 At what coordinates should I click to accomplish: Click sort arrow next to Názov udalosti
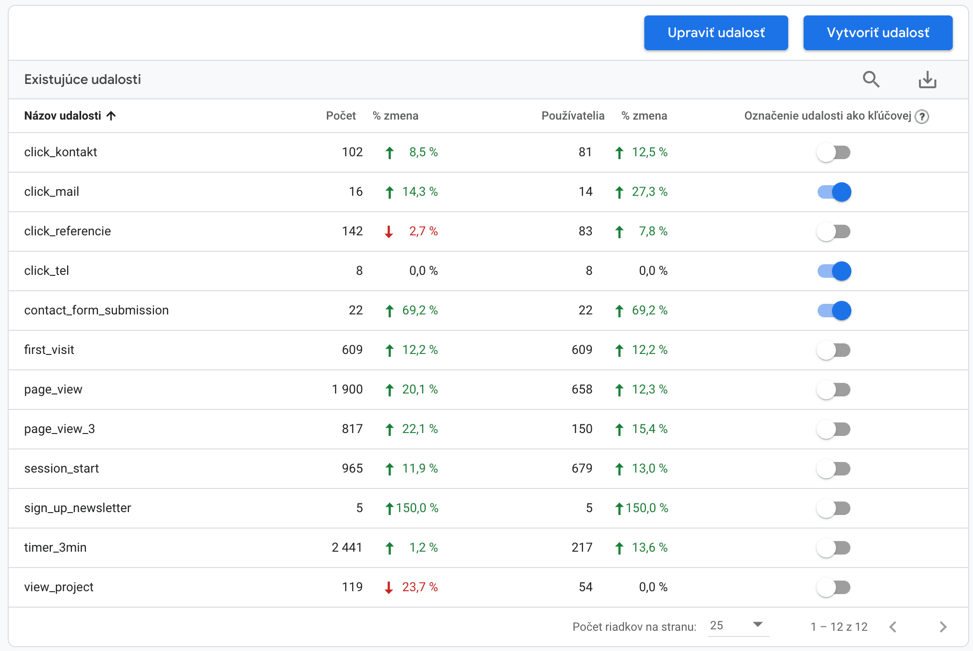pos(111,116)
